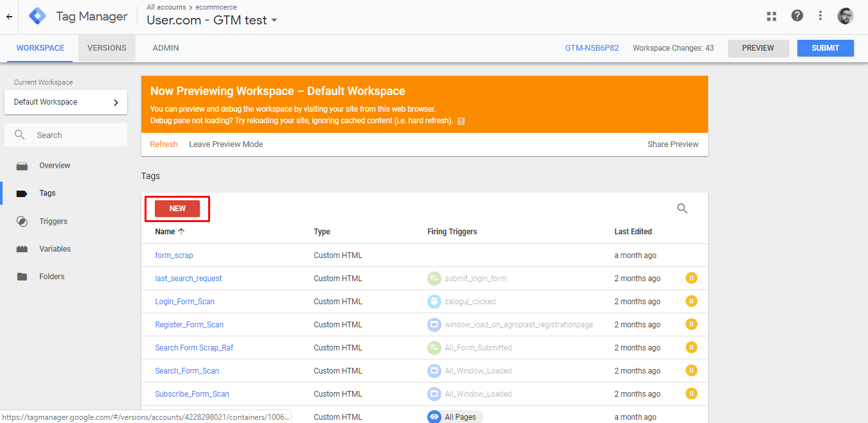Open Folders in the sidebar
The image size is (868, 423).
[52, 277]
